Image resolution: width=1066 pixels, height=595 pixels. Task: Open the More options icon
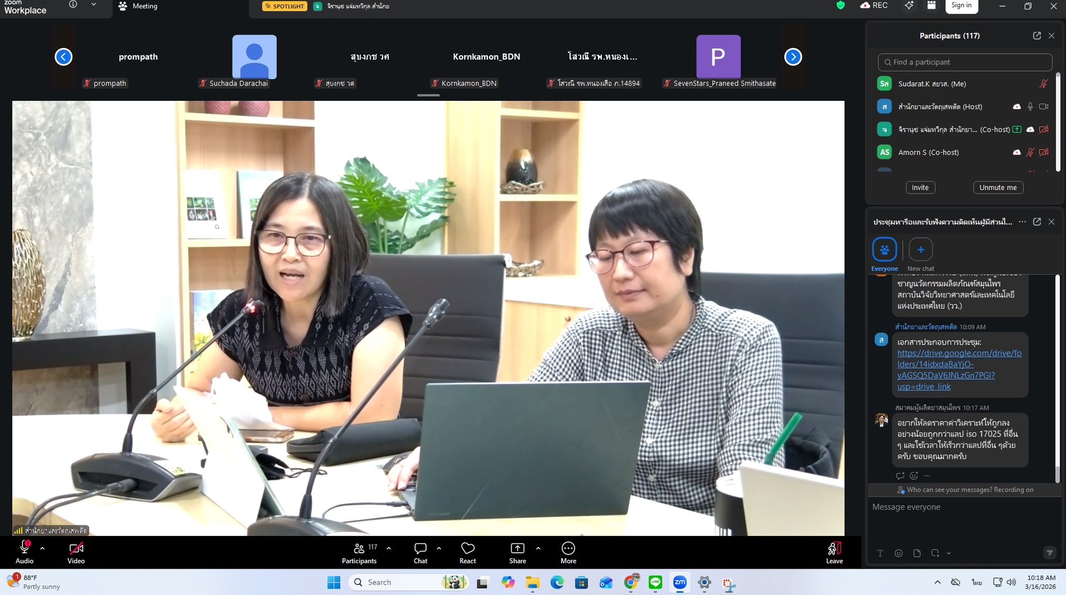coord(568,548)
